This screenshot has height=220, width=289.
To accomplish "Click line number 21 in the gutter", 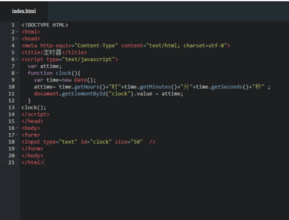I will 12,162.
